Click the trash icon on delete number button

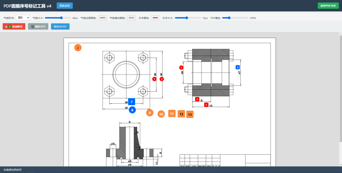pyautogui.click(x=33, y=27)
